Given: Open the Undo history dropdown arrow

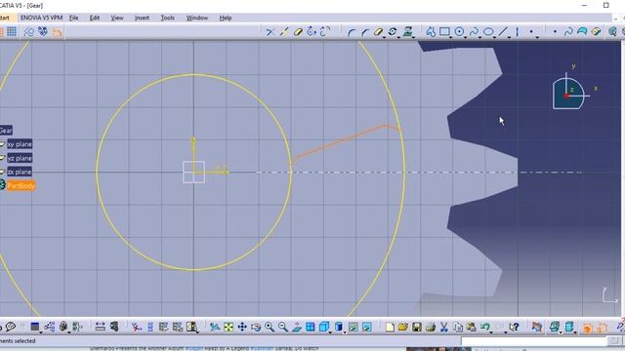Looking at the screenshot, I should [491, 331].
